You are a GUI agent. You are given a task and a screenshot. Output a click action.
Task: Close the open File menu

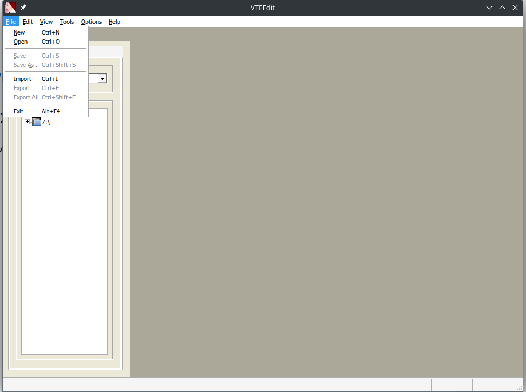11,22
